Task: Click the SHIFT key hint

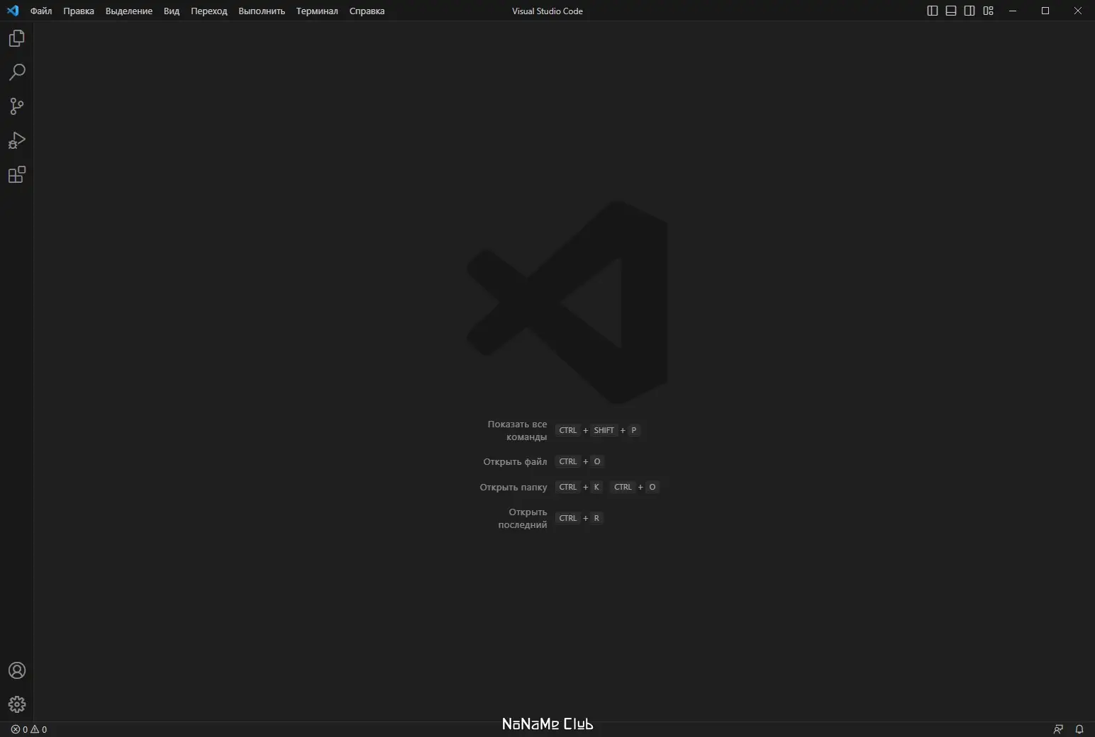Action: coord(604,430)
